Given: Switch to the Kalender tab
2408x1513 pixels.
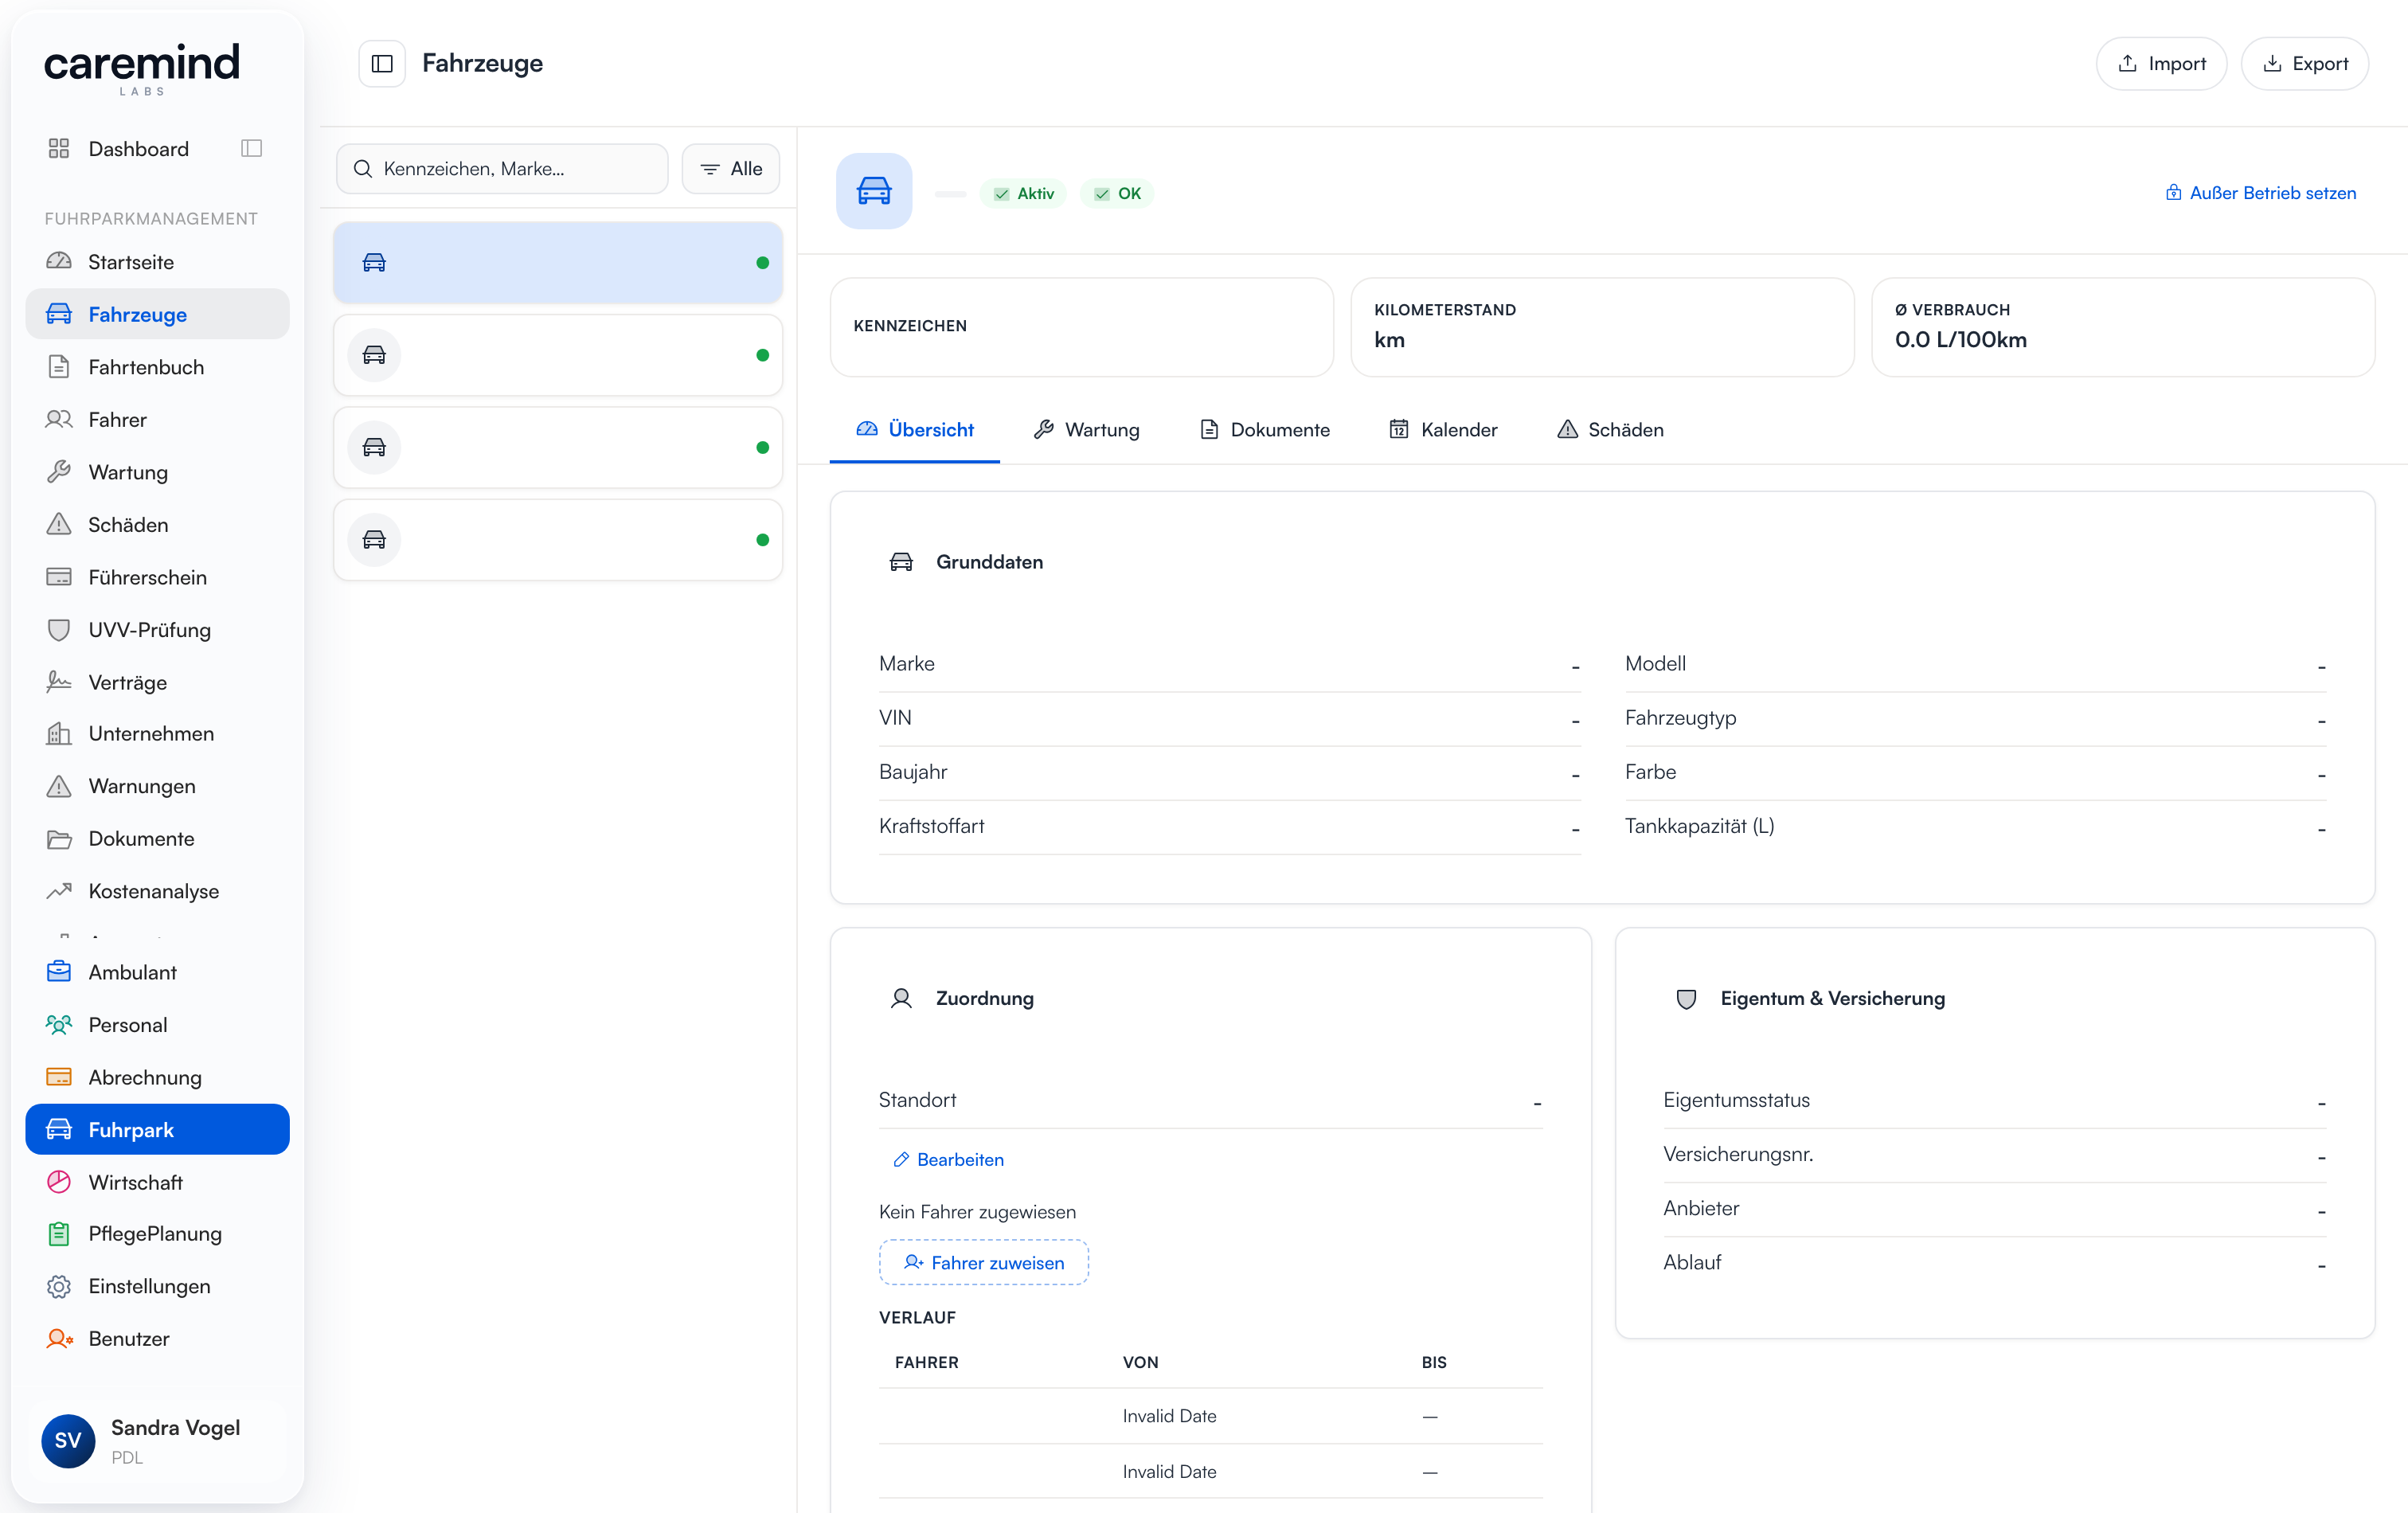Looking at the screenshot, I should coord(1443,430).
